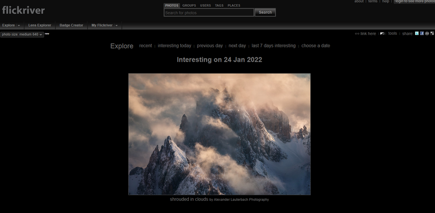Go to recent photos
Image resolution: width=435 pixels, height=213 pixels.
[146, 46]
